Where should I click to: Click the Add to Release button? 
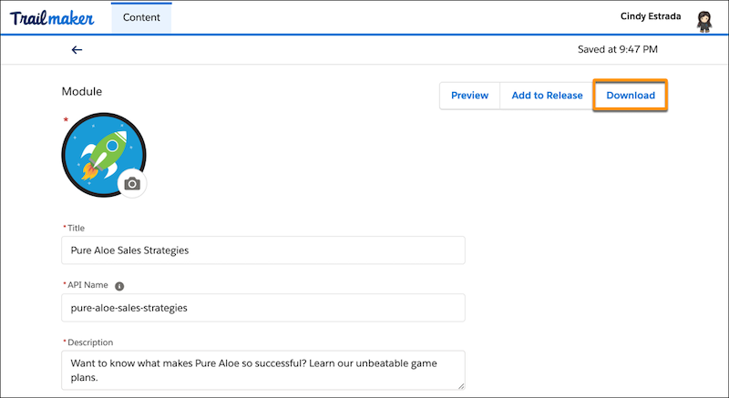pos(547,96)
